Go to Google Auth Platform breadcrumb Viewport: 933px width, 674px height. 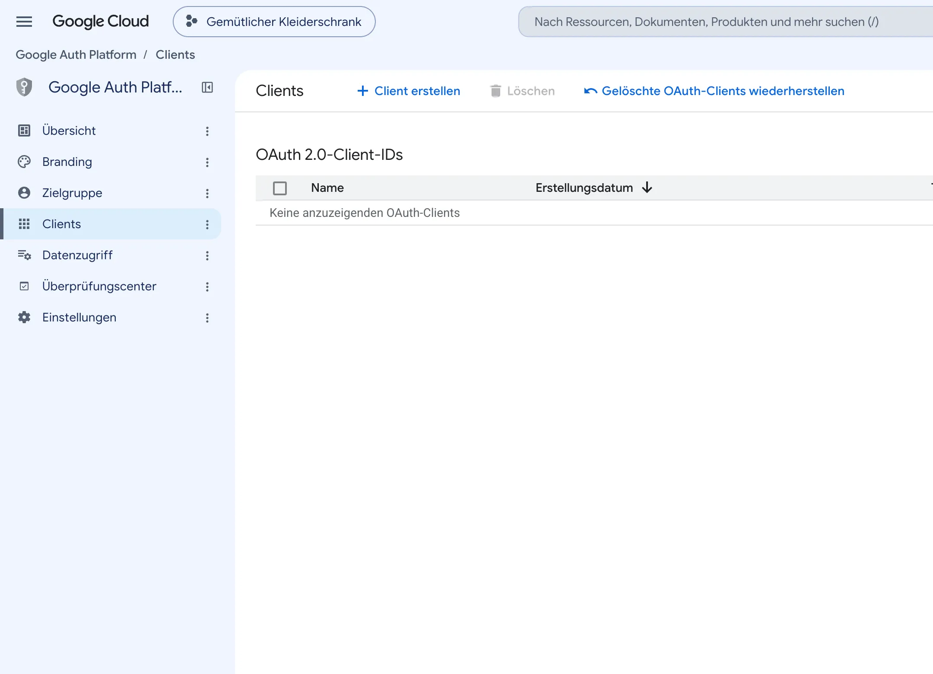(76, 55)
